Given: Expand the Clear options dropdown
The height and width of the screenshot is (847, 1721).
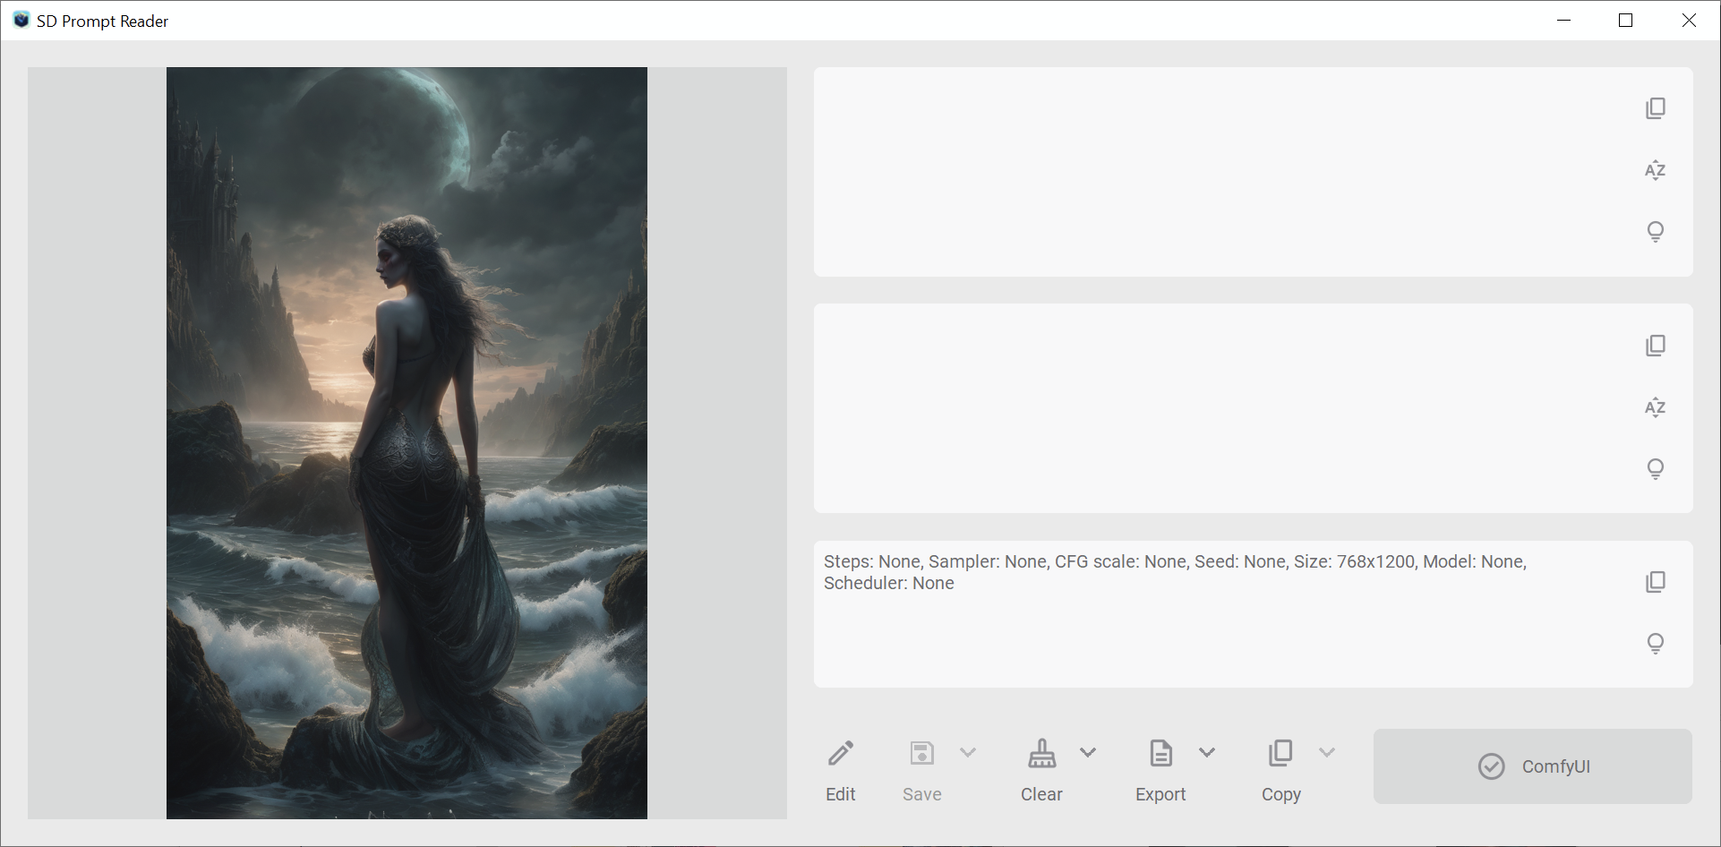Looking at the screenshot, I should click(1089, 752).
